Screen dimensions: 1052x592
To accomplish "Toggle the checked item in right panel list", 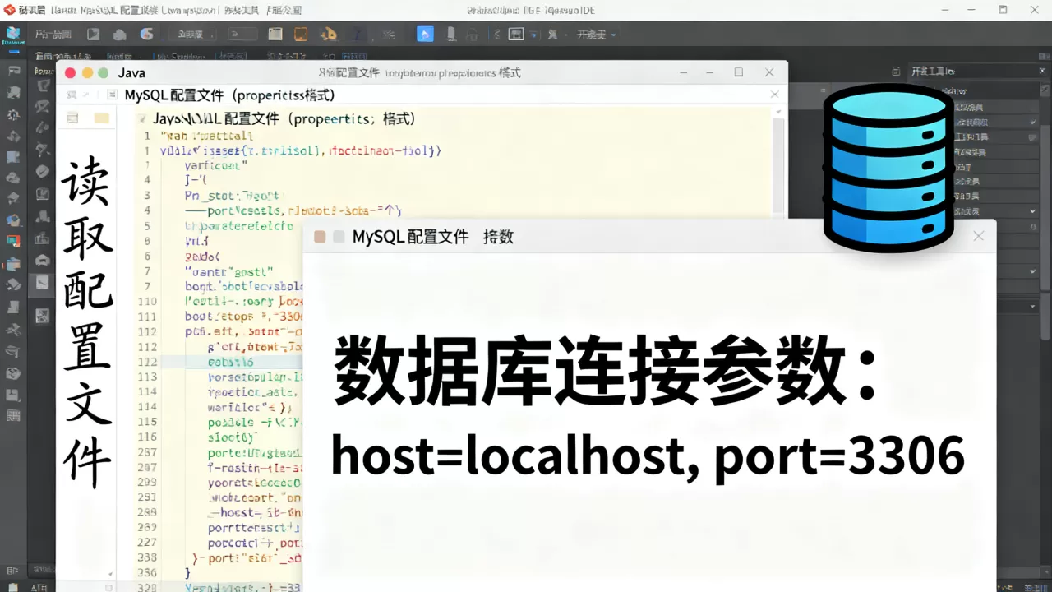I will coord(1033,122).
